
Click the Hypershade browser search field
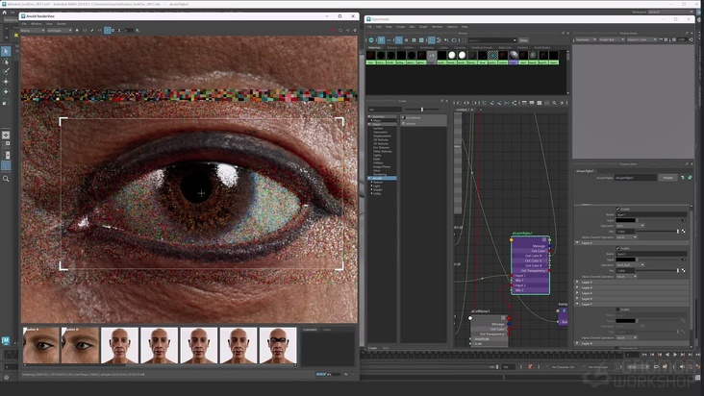pos(492,40)
